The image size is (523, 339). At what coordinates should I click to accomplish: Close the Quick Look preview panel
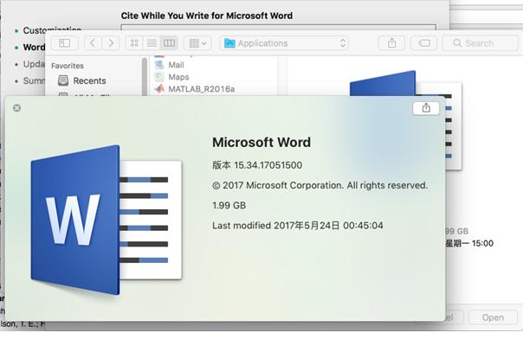pos(16,108)
